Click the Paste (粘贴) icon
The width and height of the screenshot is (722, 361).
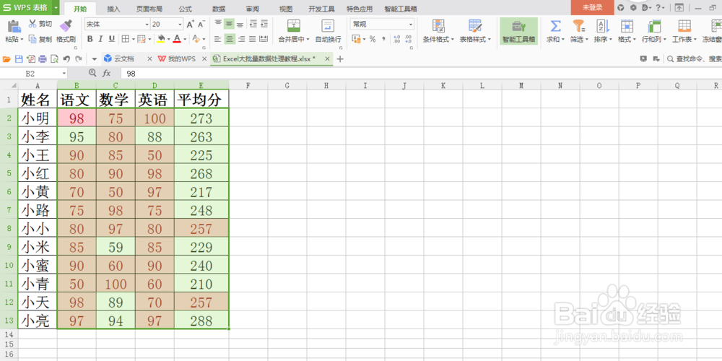pos(14,27)
